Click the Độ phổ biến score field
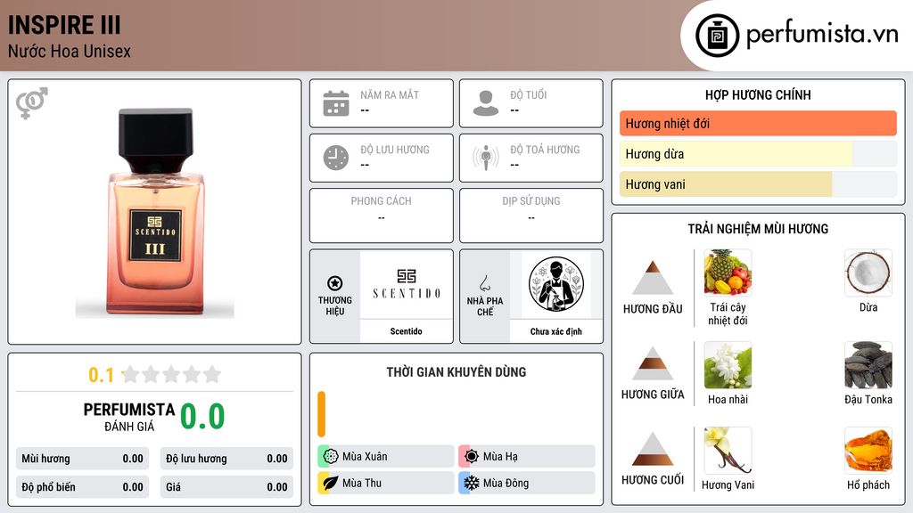This screenshot has width=913, height=513. click(82, 487)
